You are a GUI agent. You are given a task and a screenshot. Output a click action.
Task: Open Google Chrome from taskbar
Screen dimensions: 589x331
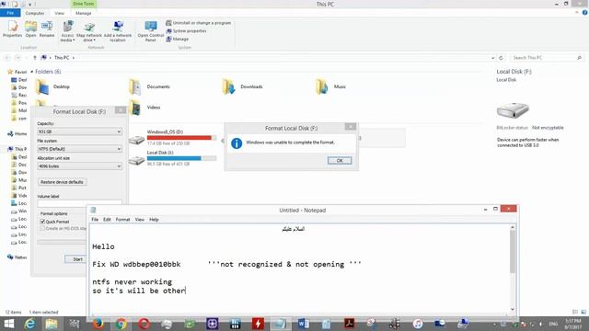point(121,324)
